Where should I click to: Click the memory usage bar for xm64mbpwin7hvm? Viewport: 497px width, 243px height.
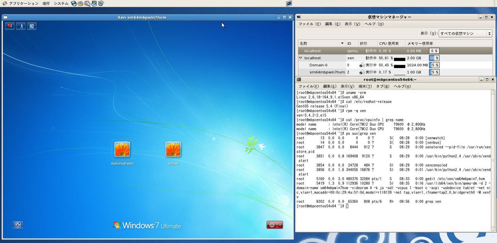[434, 72]
